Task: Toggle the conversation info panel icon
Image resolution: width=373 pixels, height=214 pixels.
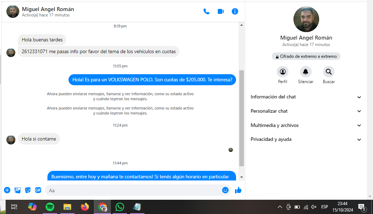Action: click(x=235, y=11)
